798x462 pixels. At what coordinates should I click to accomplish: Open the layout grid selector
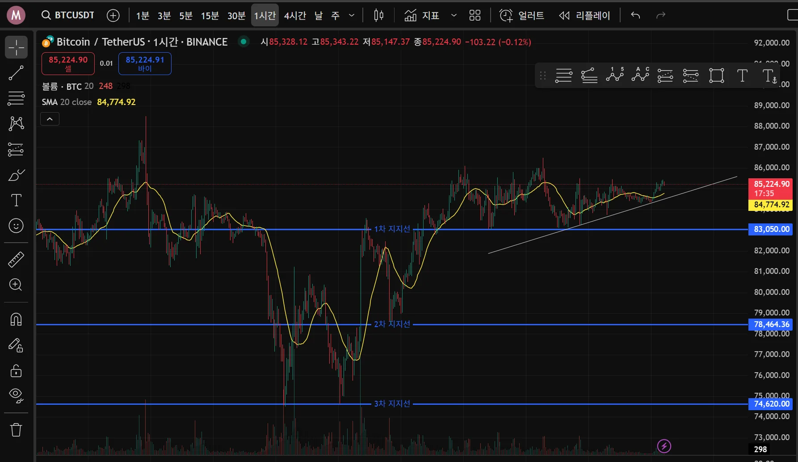[475, 16]
